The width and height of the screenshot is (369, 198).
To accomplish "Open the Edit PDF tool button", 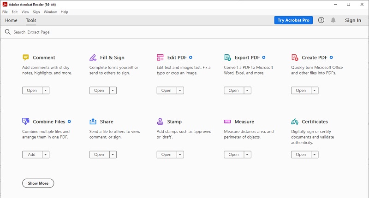I will click(x=167, y=90).
